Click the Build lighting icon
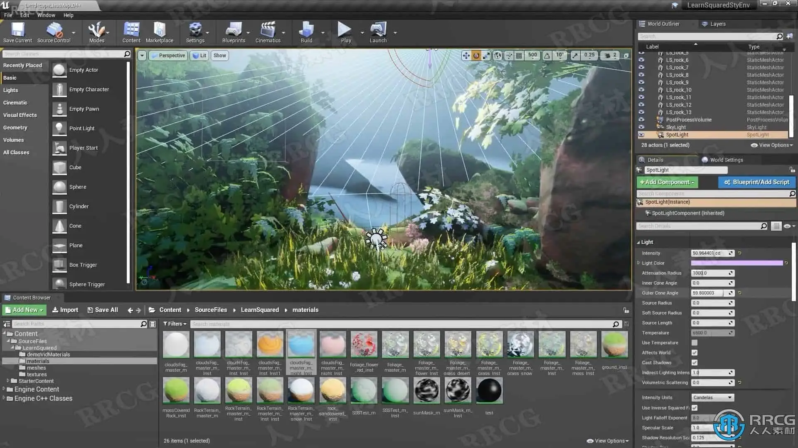 306,32
